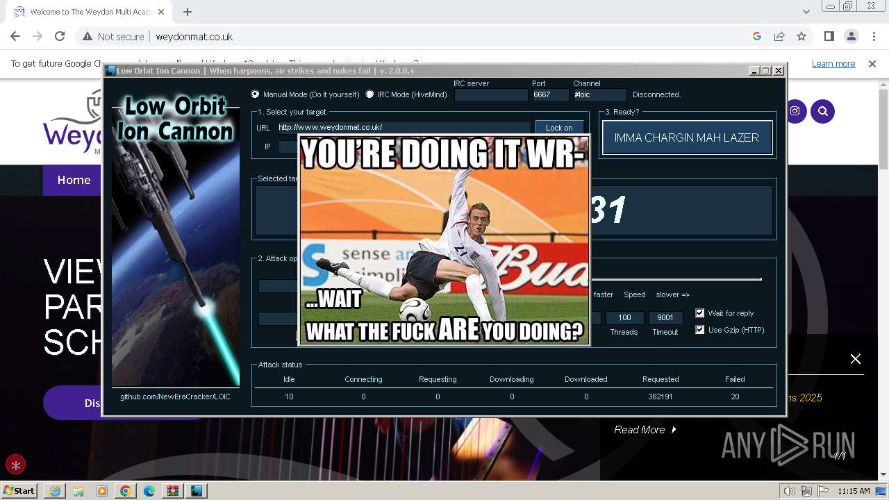Reload the weydonmat.co.uk page
Screen dimensions: 889x500
[x=60, y=36]
